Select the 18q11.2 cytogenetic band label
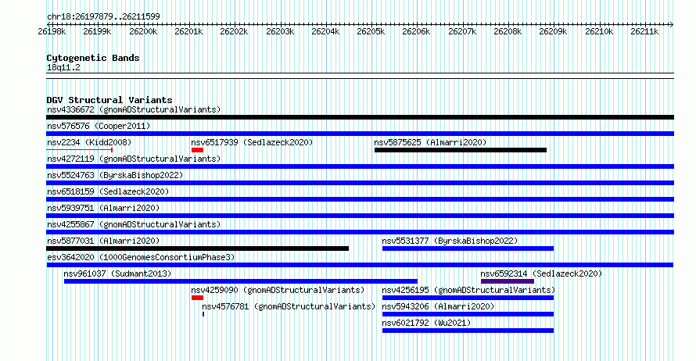 pos(63,68)
